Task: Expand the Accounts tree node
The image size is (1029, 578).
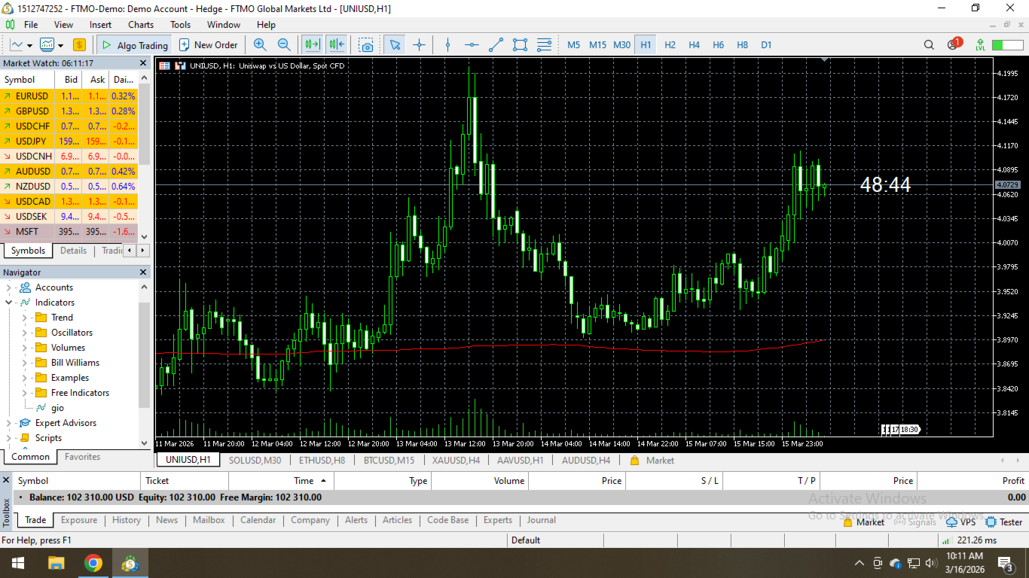Action: [x=9, y=287]
